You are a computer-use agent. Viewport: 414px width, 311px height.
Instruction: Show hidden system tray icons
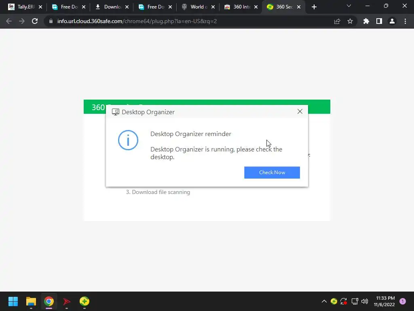tap(324, 301)
